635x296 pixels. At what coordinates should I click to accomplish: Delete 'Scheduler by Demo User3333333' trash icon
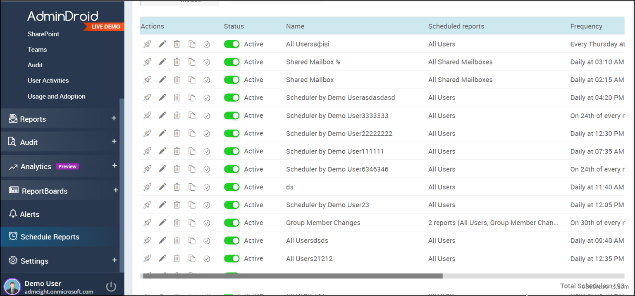(177, 116)
